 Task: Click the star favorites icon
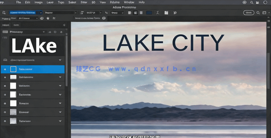coord(48,18)
